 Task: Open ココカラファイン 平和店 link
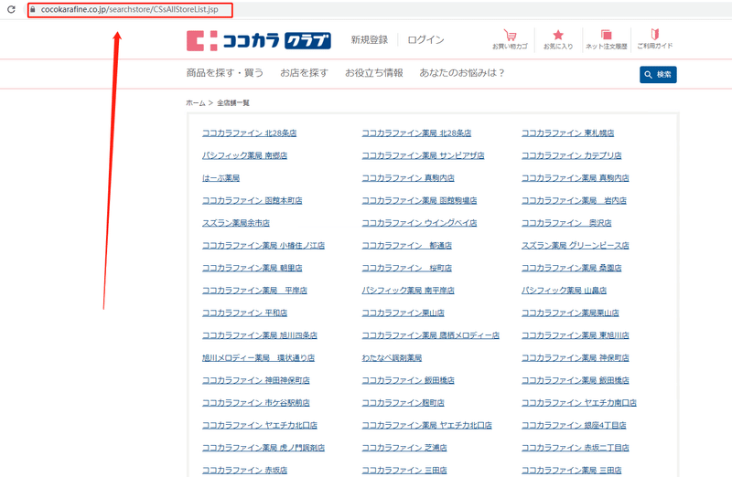(x=244, y=313)
